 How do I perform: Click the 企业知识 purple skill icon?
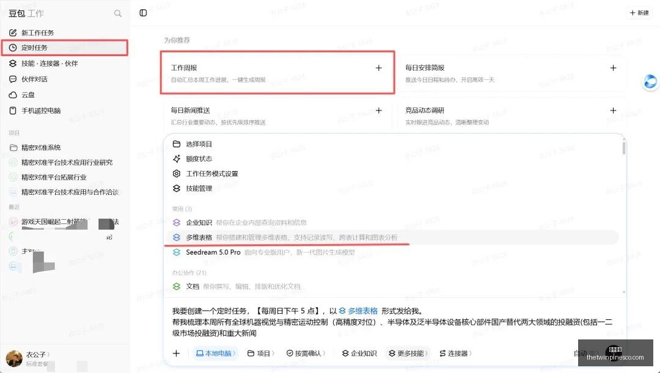pyautogui.click(x=177, y=222)
